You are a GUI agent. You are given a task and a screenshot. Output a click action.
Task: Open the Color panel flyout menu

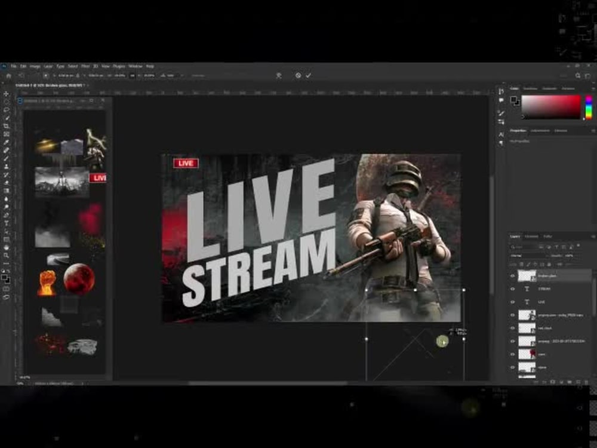tap(593, 88)
